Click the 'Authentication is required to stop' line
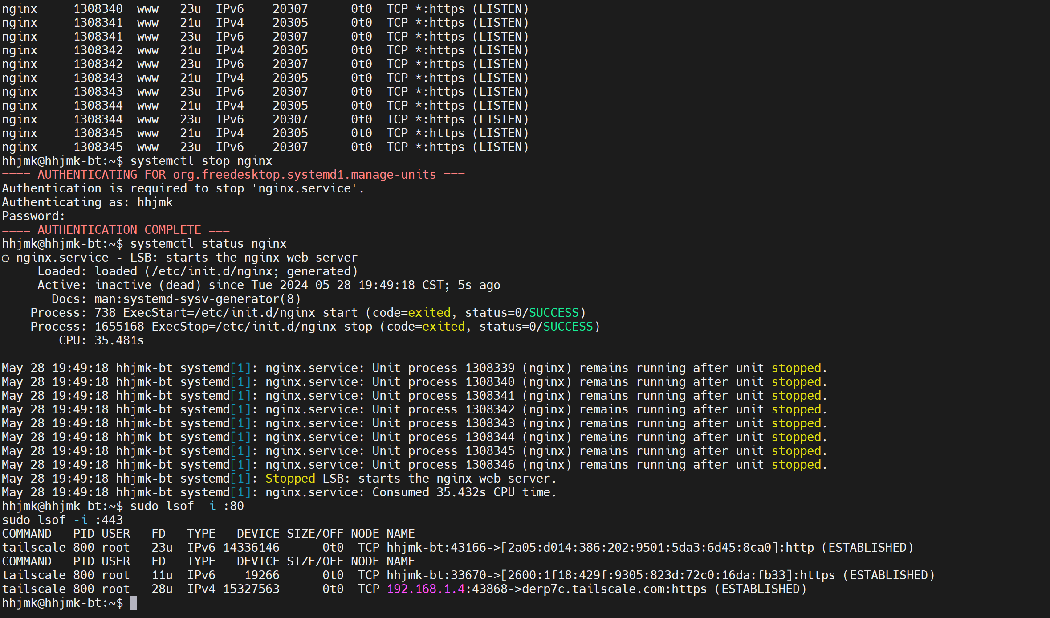The width and height of the screenshot is (1050, 618). 183,188
